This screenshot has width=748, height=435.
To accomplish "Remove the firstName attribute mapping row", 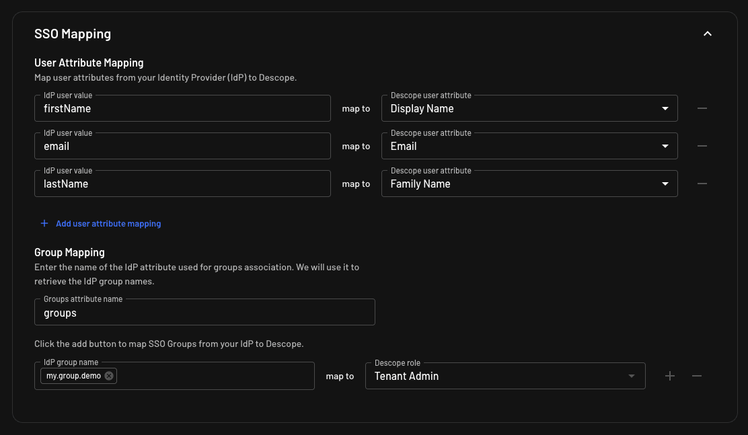I will click(702, 108).
